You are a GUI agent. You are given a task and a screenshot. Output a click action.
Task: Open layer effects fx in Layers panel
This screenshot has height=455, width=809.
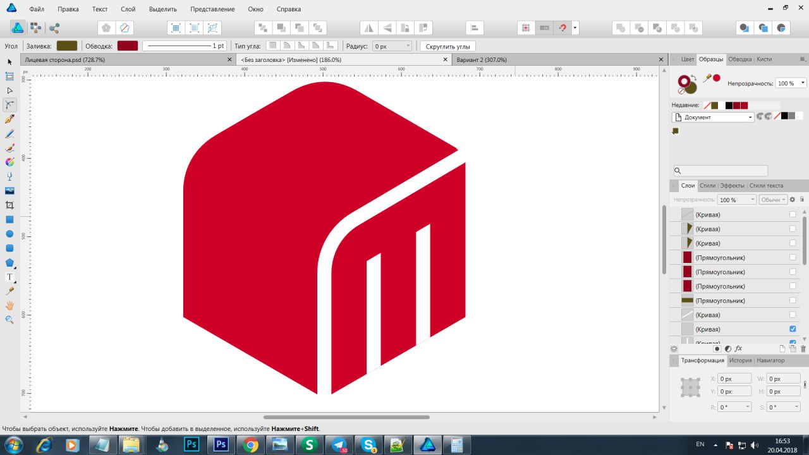pyautogui.click(x=738, y=348)
